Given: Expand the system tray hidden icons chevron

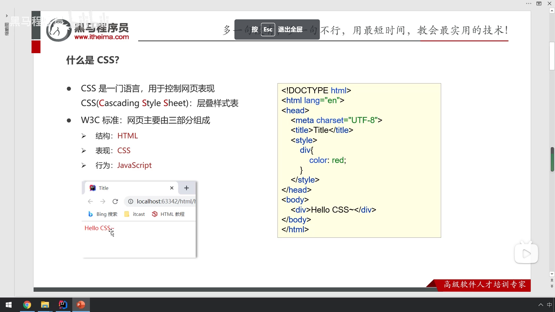Looking at the screenshot, I should point(541,305).
